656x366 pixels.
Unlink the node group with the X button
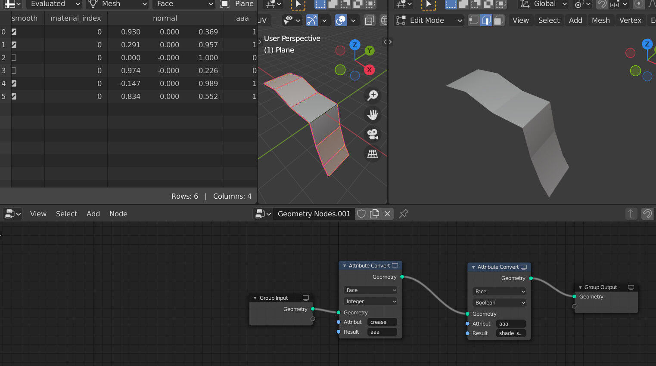(x=387, y=214)
